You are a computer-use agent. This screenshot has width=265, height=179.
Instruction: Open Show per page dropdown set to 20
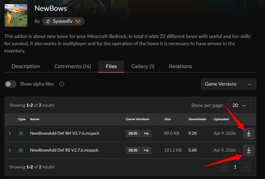click(x=239, y=105)
